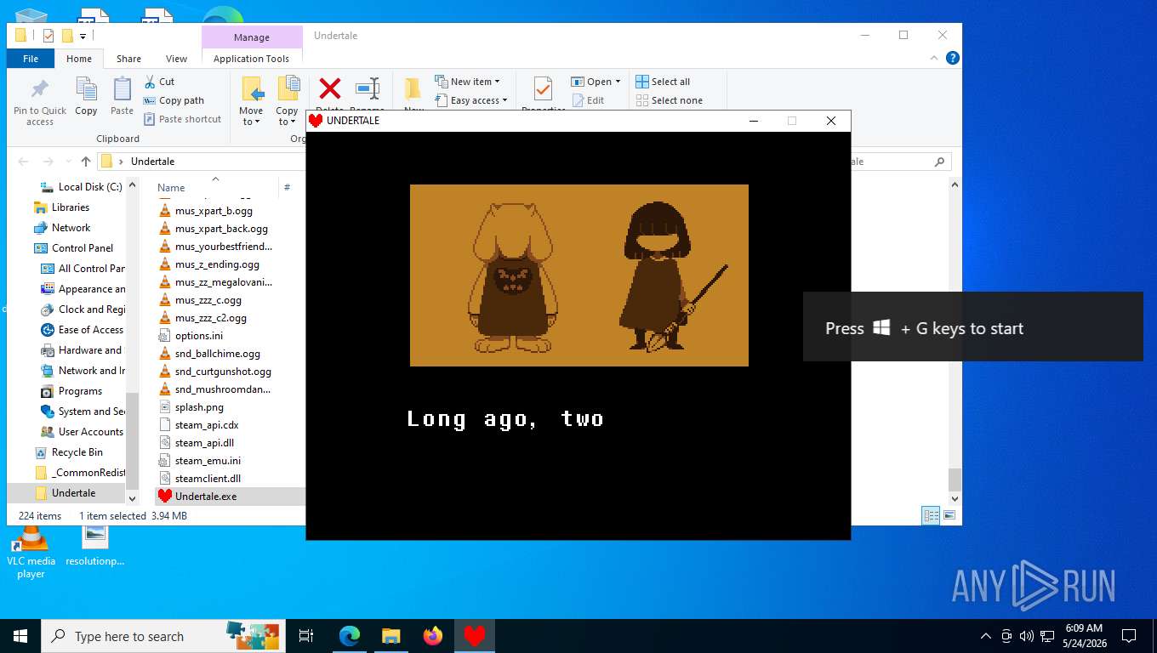1157x653 pixels.
Task: Click the red Delete X icon
Action: (x=329, y=88)
